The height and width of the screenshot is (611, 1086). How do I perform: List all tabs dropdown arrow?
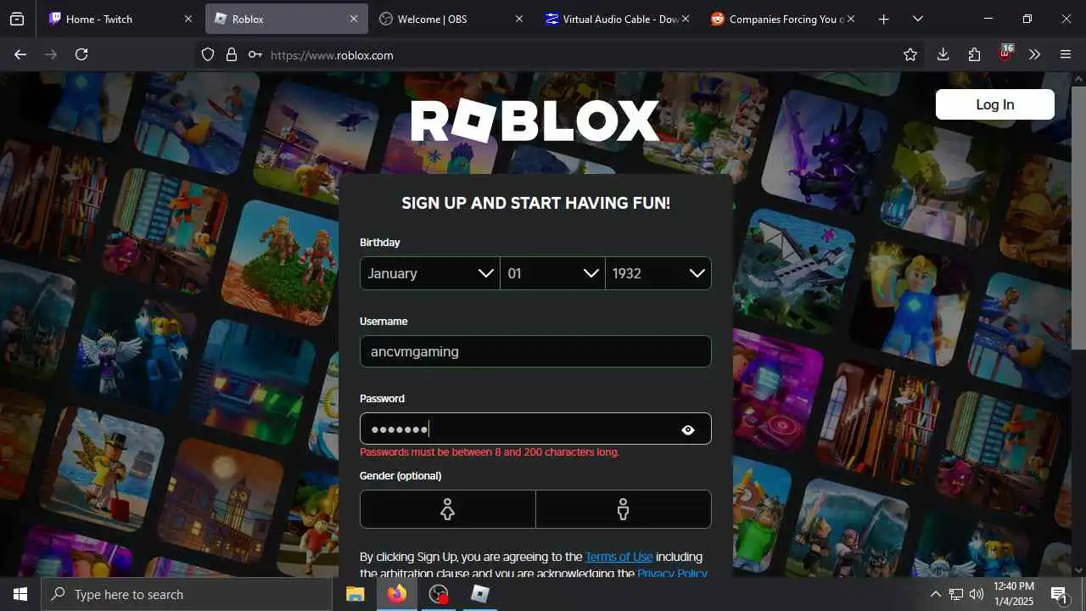[917, 19]
